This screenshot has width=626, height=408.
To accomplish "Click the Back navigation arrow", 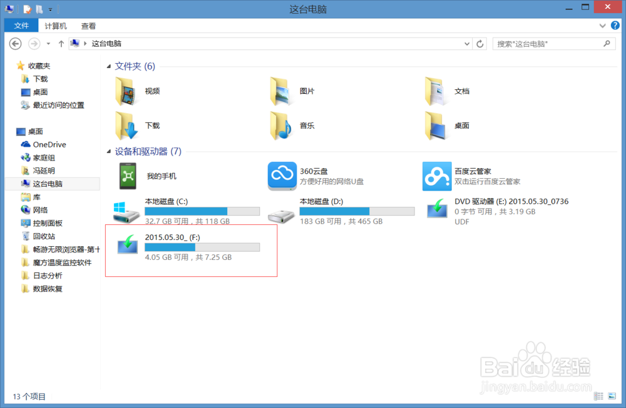I will tap(15, 44).
